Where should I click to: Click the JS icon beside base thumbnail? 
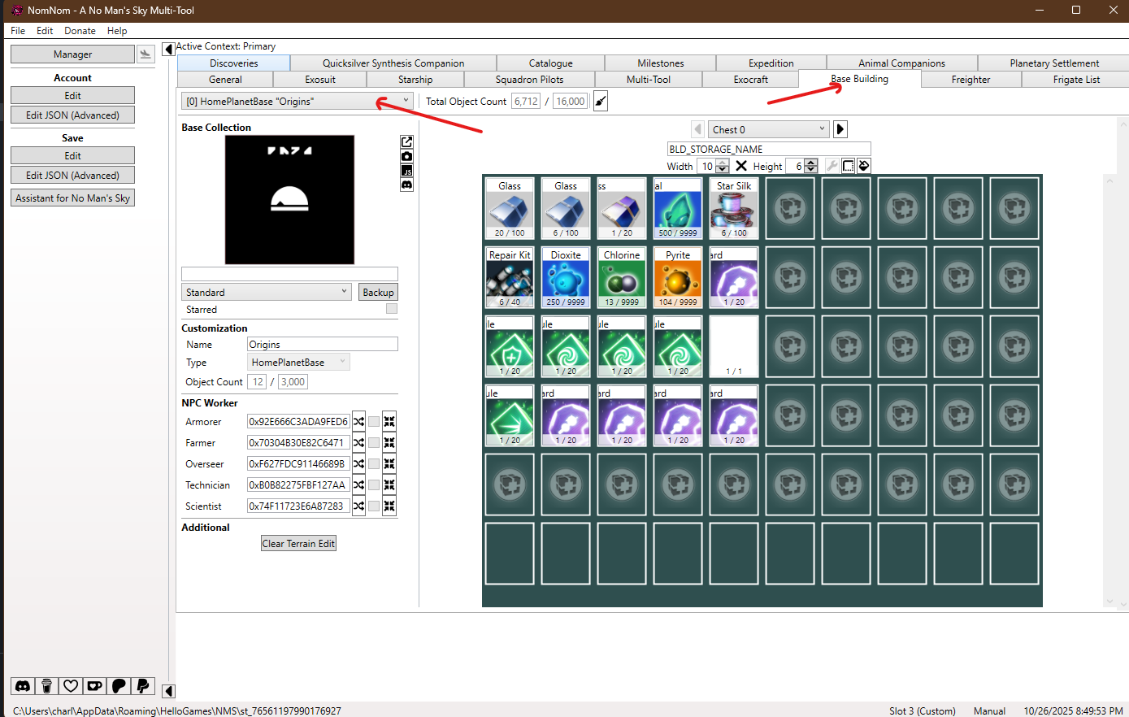pos(406,171)
